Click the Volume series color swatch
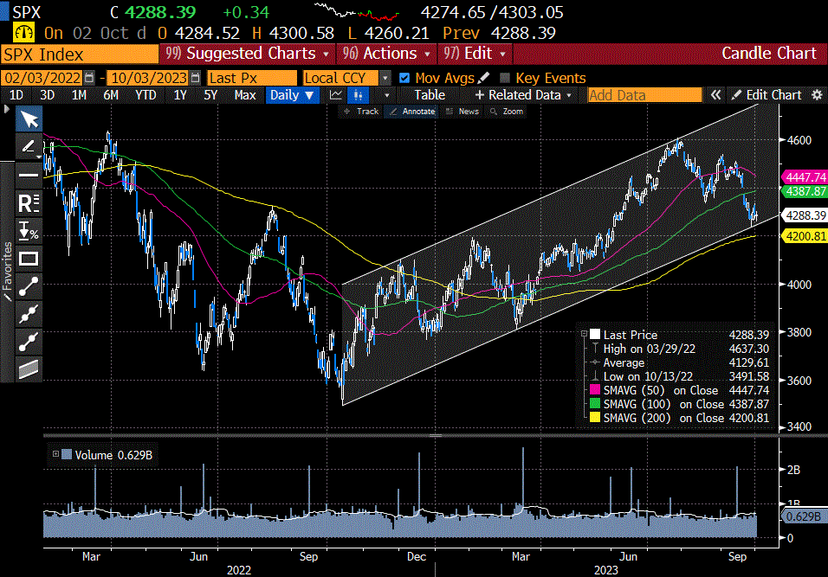The width and height of the screenshot is (828, 577). click(67, 454)
